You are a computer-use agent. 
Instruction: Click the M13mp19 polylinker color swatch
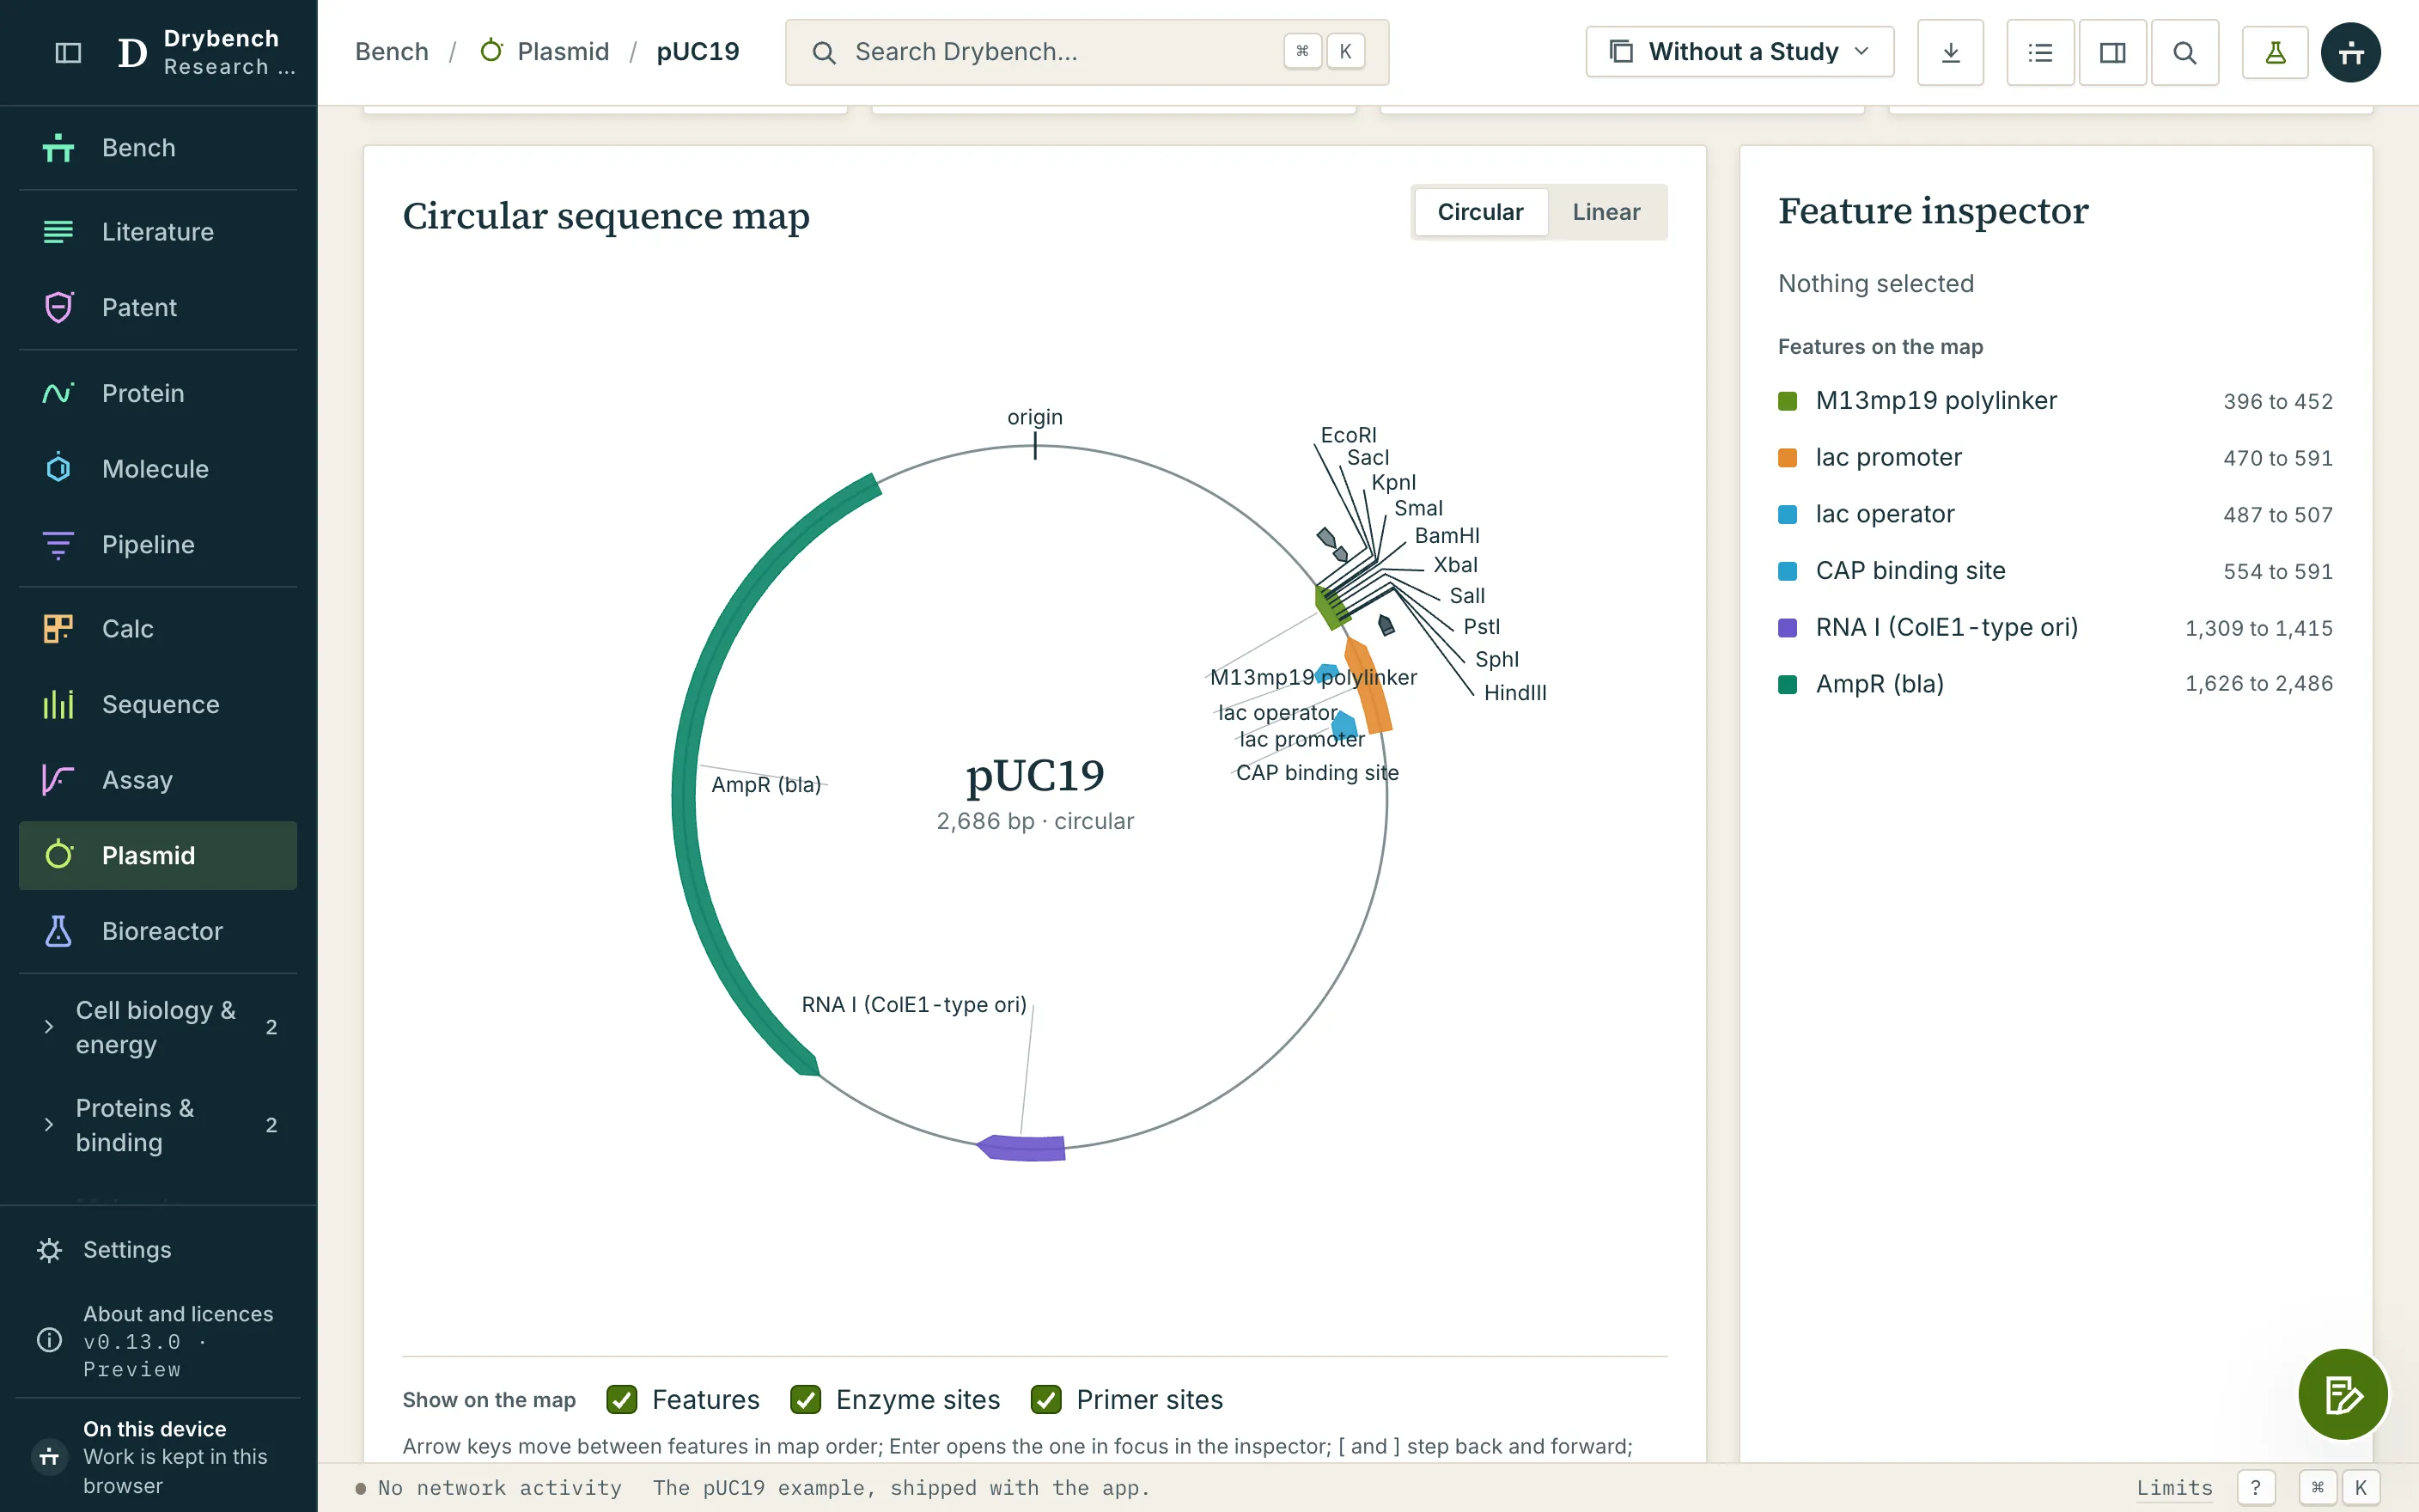(1788, 401)
